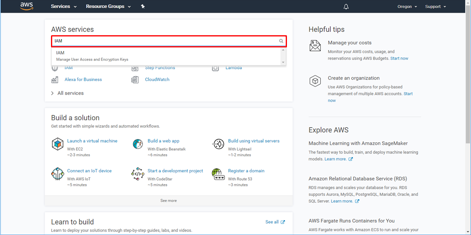Click the Alexa for Business icon
This screenshot has width=471, height=235.
coord(55,80)
